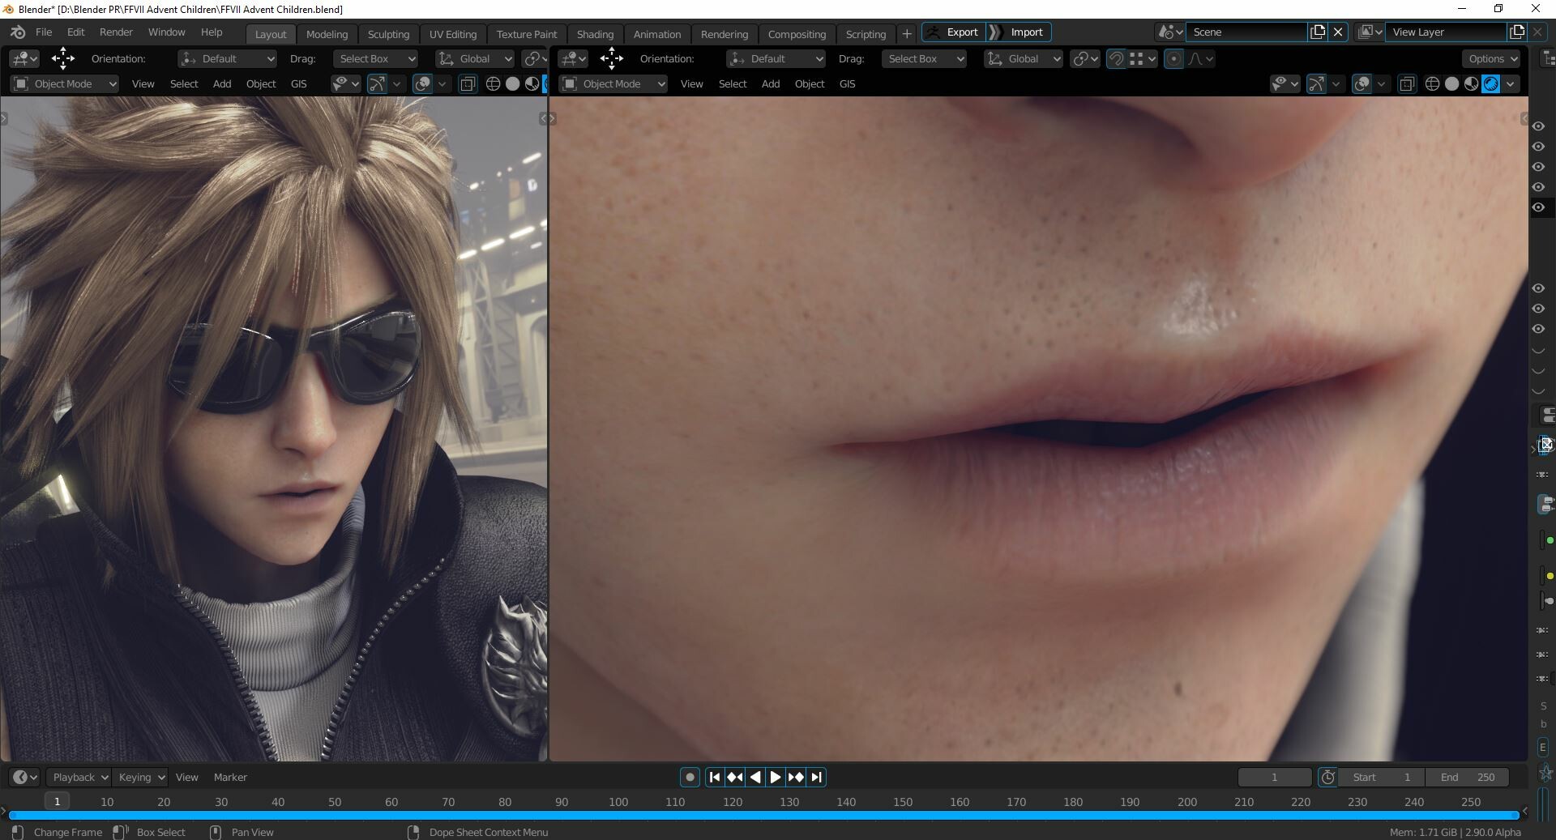
Task: Click the move tool icon in left header
Action: (x=62, y=58)
